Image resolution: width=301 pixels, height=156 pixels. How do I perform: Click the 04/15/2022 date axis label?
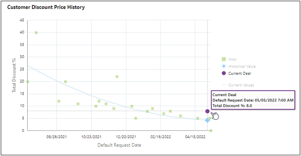(195, 137)
